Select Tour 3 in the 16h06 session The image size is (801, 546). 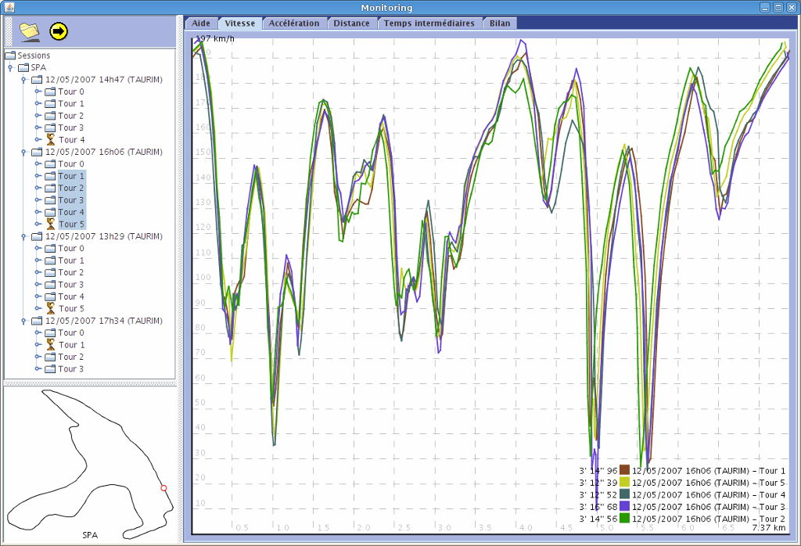[x=70, y=200]
